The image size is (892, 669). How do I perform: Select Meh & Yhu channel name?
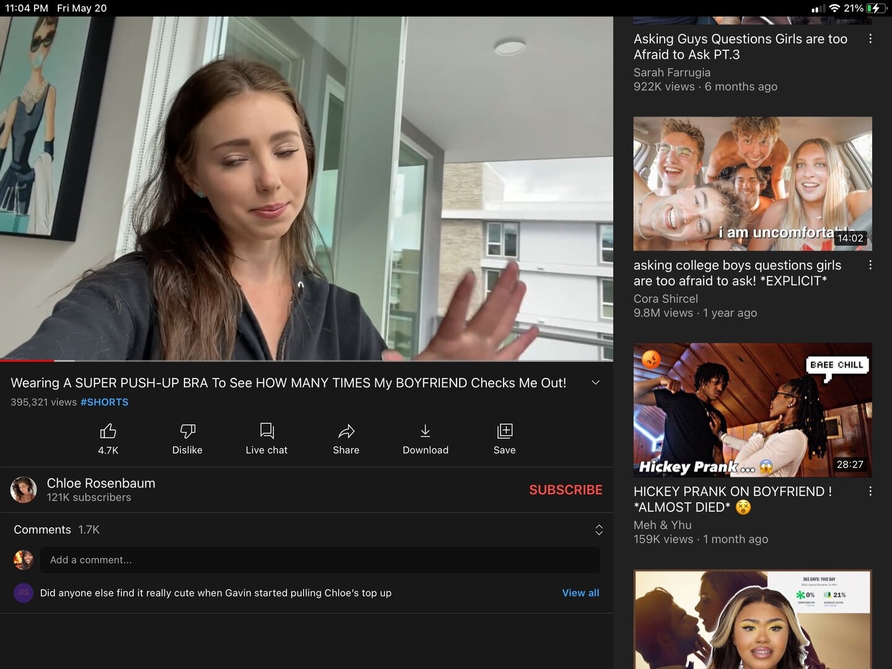(x=663, y=525)
